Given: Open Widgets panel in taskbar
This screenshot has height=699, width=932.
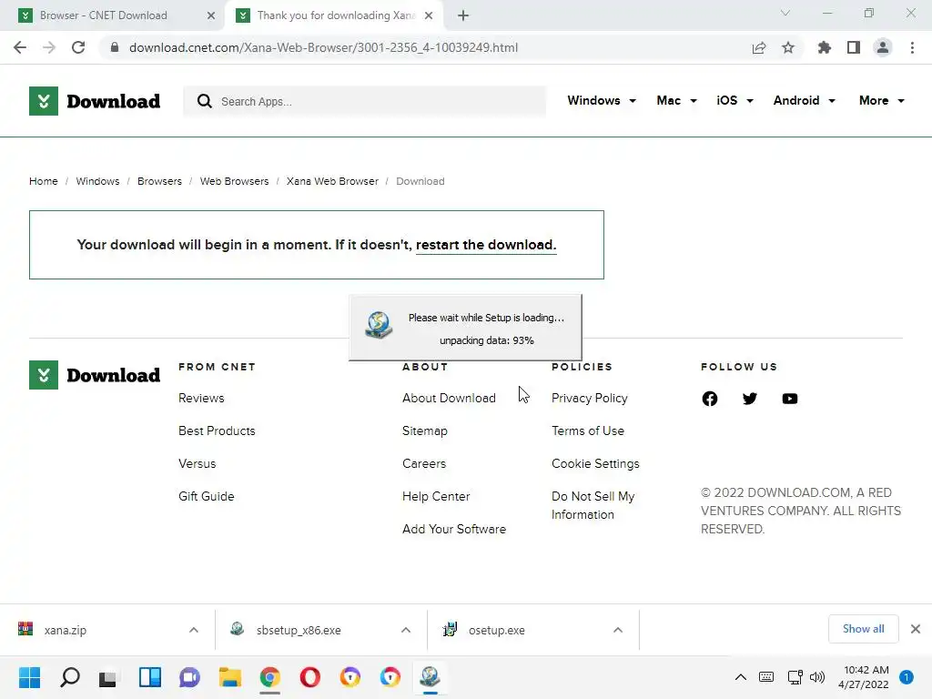Looking at the screenshot, I should click(150, 677).
